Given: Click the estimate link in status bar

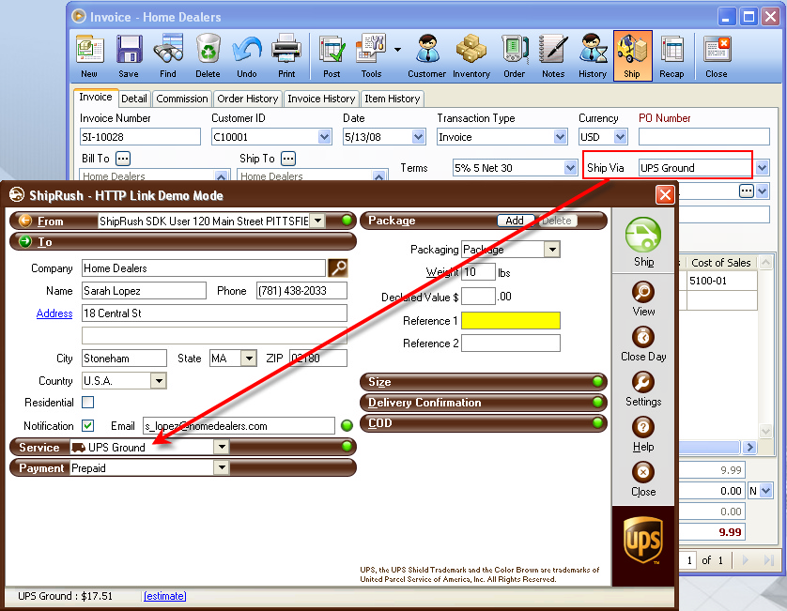Looking at the screenshot, I should (164, 596).
